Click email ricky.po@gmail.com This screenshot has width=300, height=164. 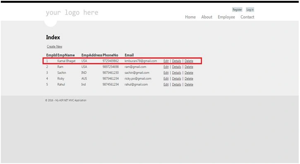[x=138, y=79]
